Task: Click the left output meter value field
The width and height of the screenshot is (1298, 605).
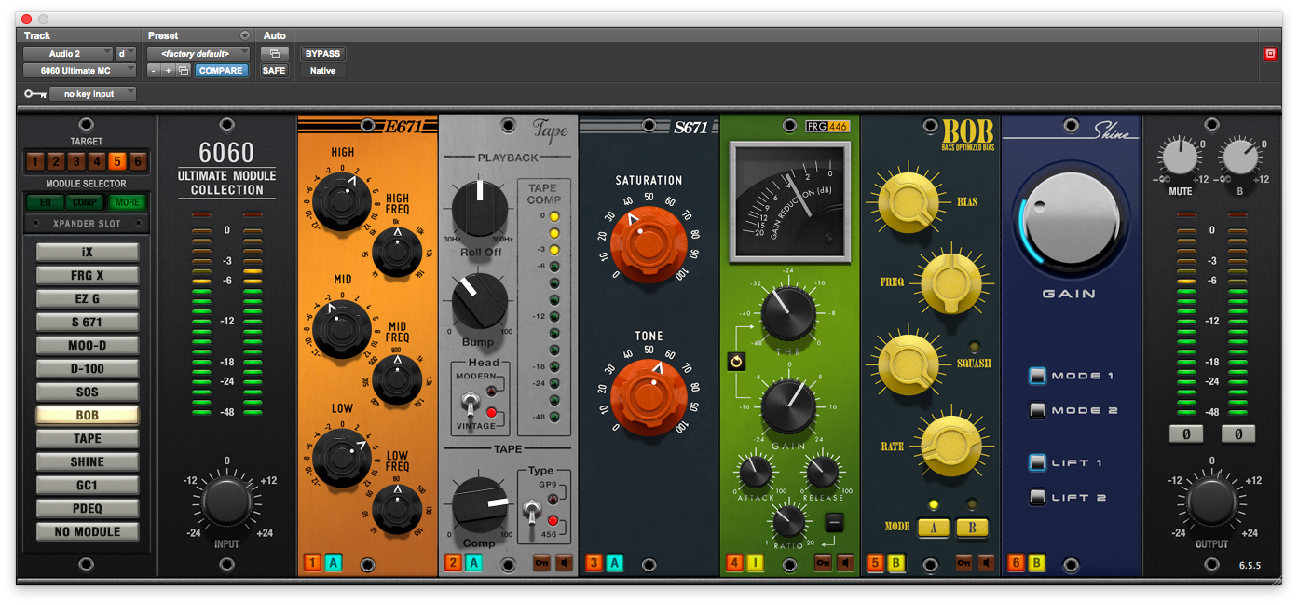Action: click(x=1186, y=434)
